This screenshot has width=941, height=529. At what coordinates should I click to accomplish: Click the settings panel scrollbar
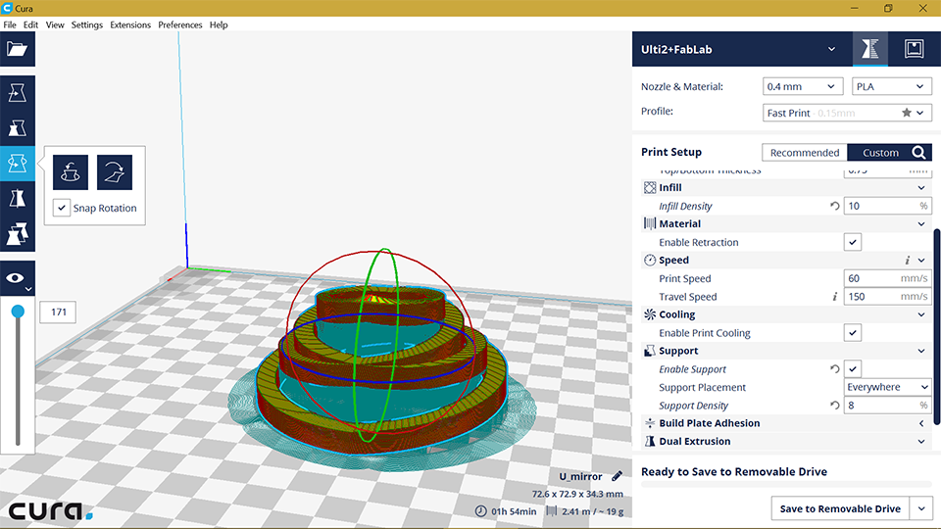click(937, 327)
